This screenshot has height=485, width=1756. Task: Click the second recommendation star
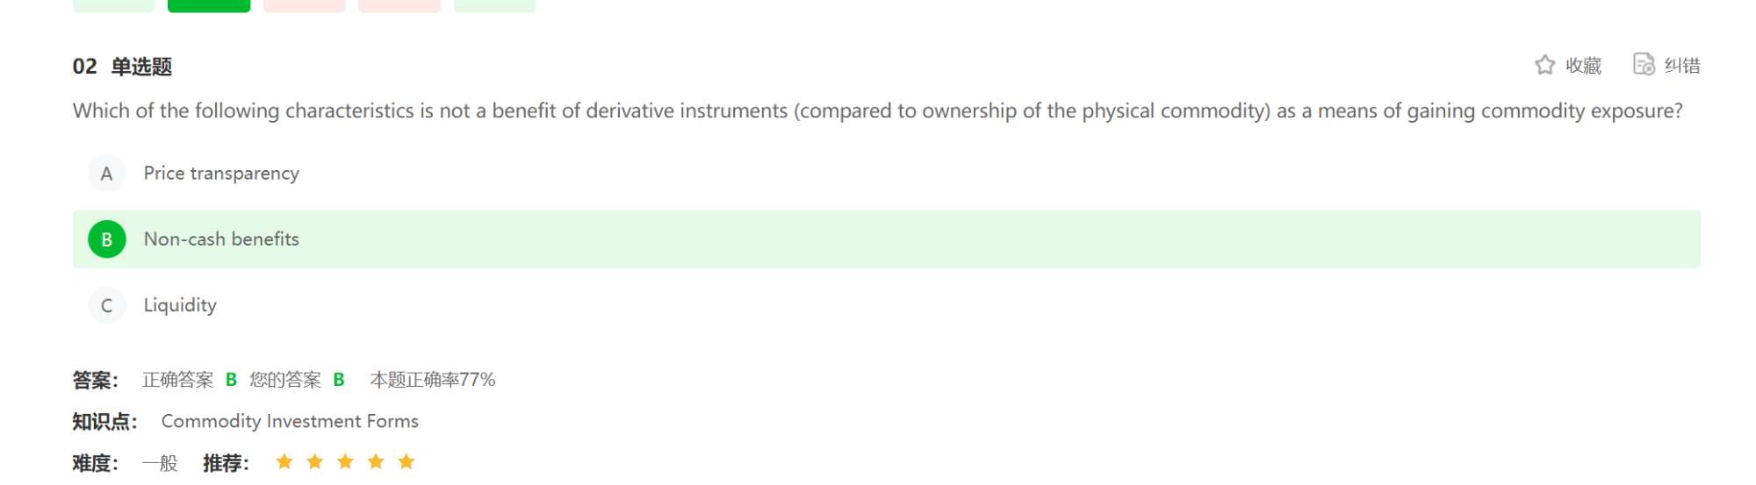[x=314, y=461]
